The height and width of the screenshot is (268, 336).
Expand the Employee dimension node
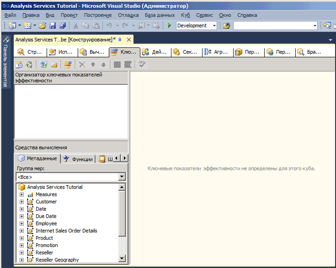click(21, 224)
